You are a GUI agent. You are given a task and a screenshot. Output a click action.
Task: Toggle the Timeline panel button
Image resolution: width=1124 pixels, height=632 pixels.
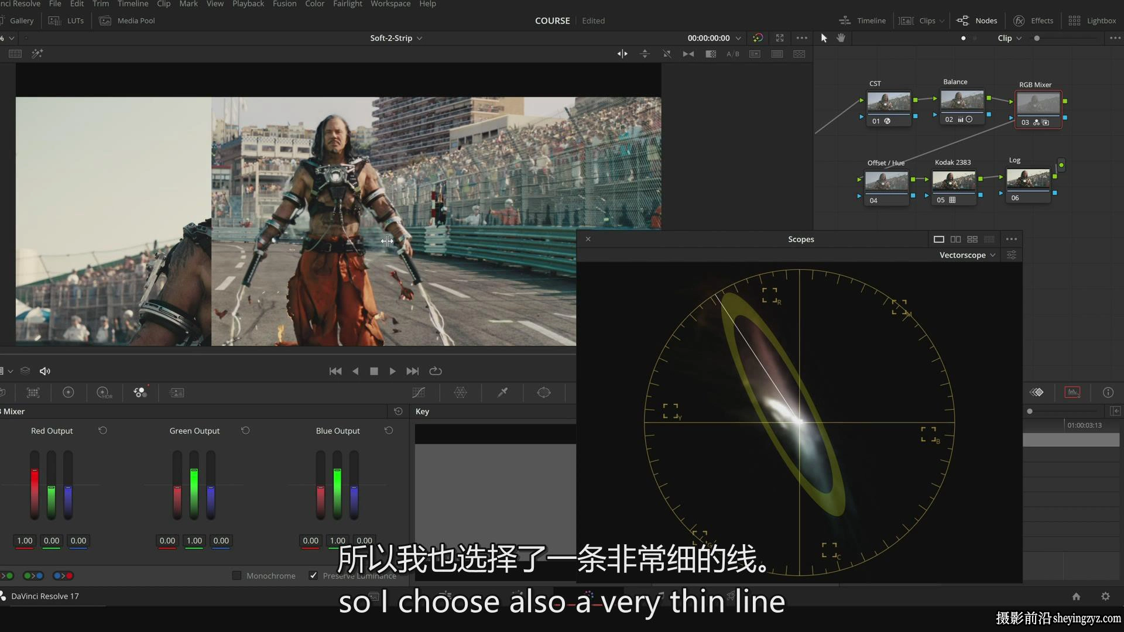point(862,20)
